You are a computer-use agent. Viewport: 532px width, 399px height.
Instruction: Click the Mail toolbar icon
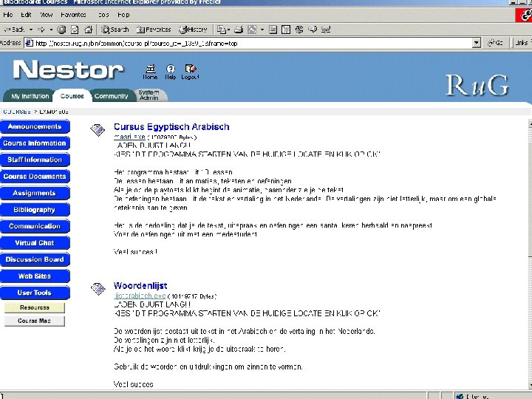click(x=222, y=30)
